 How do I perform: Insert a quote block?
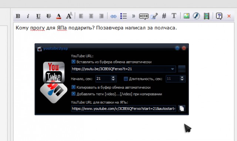133,16
